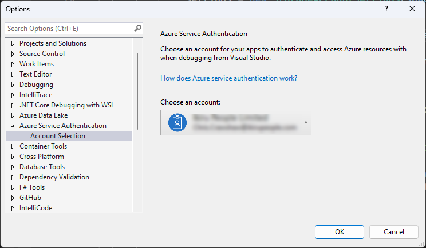Screen dimensions: 426x248
Task: Select F# Tools tree item
Action: click(32, 187)
